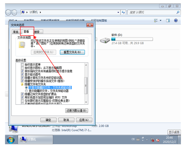This screenshot has width=185, height=146.
Task: Toggle the preview pane icon
Action: tap(168, 21)
